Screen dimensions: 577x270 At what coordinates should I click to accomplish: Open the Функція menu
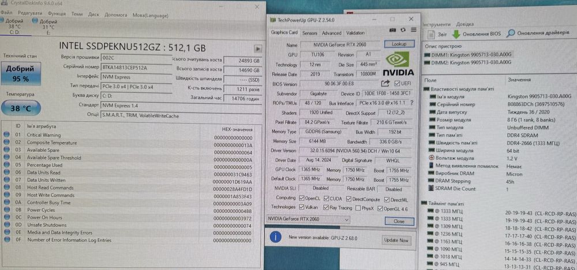click(57, 14)
